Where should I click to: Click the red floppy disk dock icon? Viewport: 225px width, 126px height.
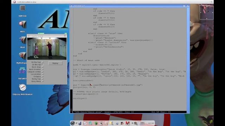[128, 123]
